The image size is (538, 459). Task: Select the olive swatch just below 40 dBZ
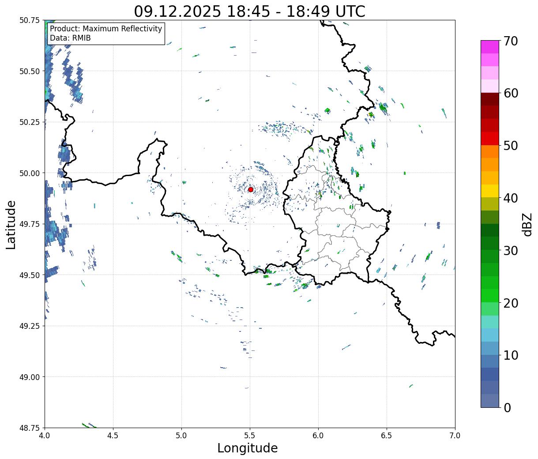point(490,204)
